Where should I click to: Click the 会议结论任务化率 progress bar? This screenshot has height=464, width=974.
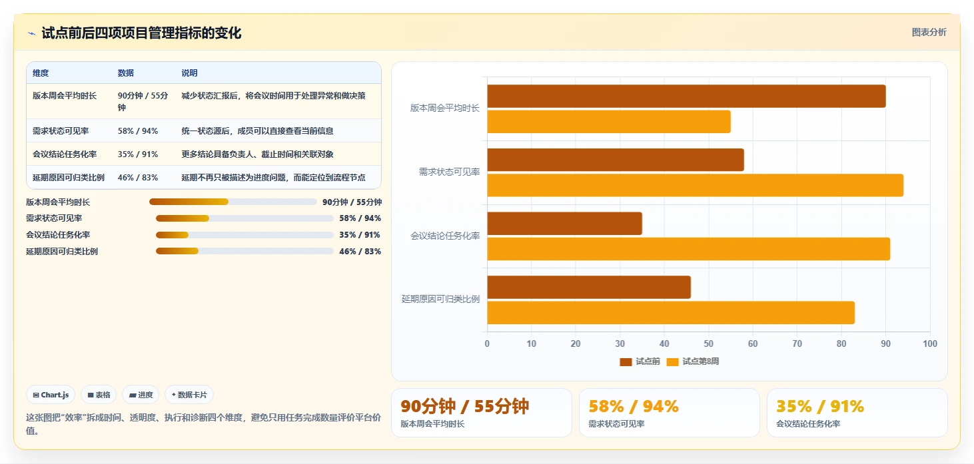coord(244,235)
